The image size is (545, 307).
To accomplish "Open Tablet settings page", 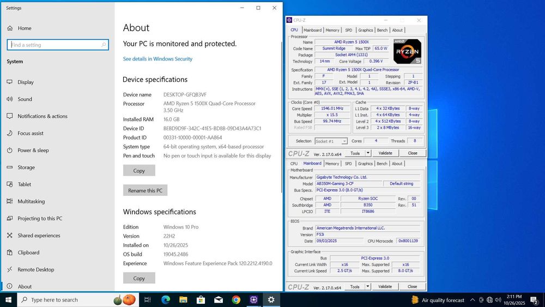I will [25, 184].
